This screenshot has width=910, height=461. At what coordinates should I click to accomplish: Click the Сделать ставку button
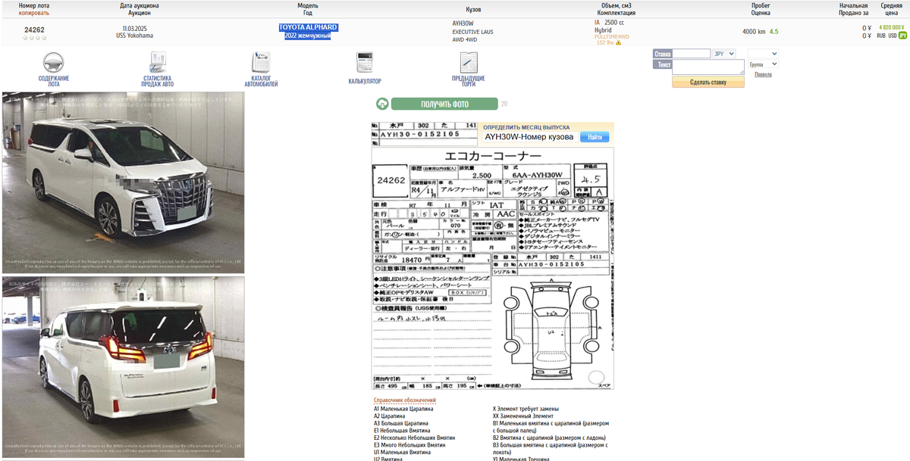708,82
